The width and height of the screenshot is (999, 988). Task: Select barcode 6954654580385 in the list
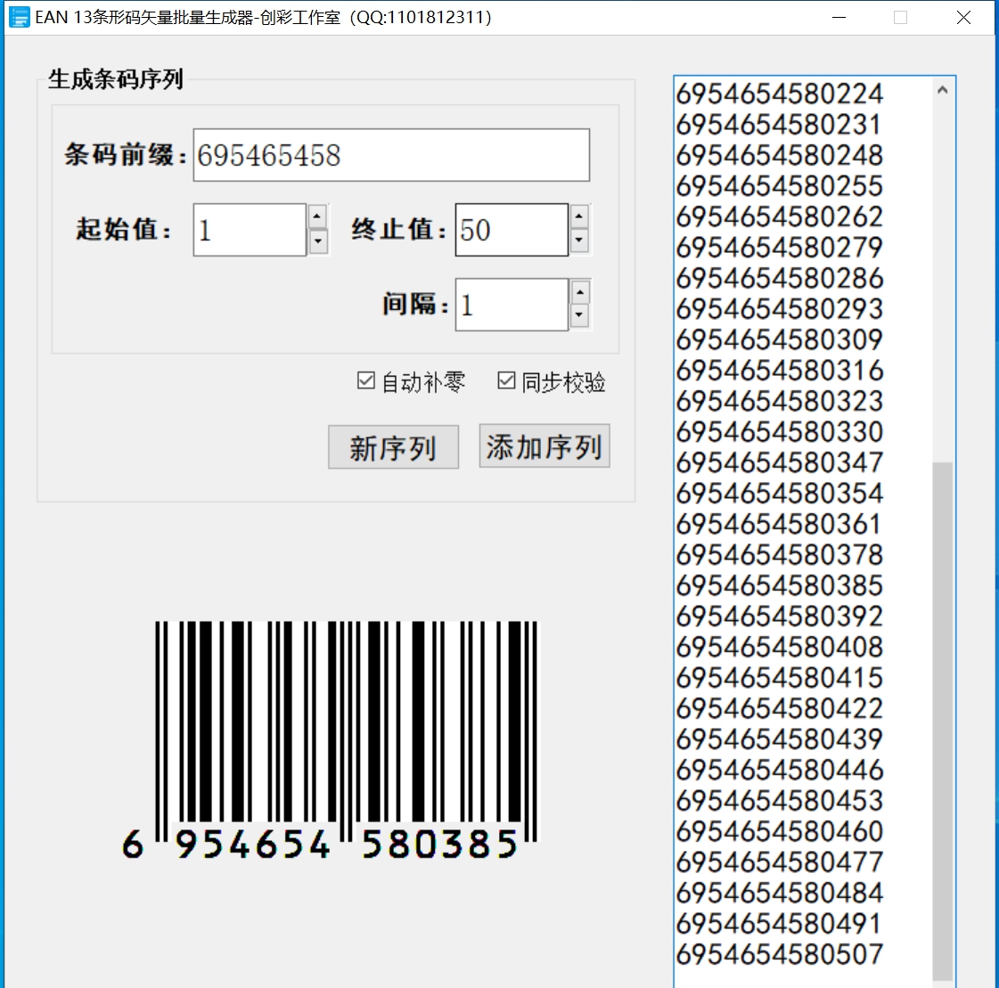pyautogui.click(x=778, y=585)
